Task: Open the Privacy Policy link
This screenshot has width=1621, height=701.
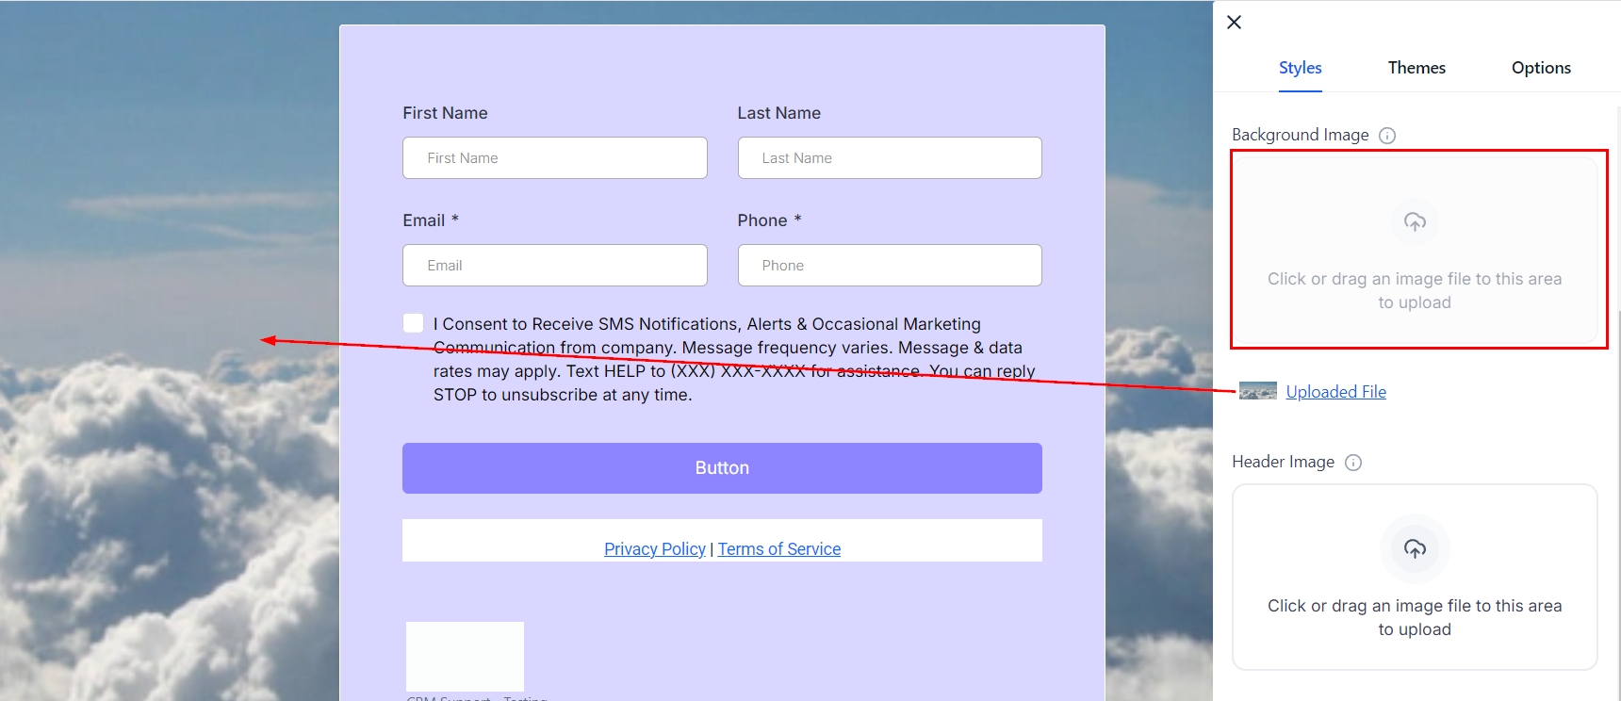Action: point(654,549)
